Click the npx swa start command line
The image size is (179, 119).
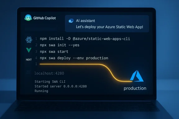coord(54,51)
